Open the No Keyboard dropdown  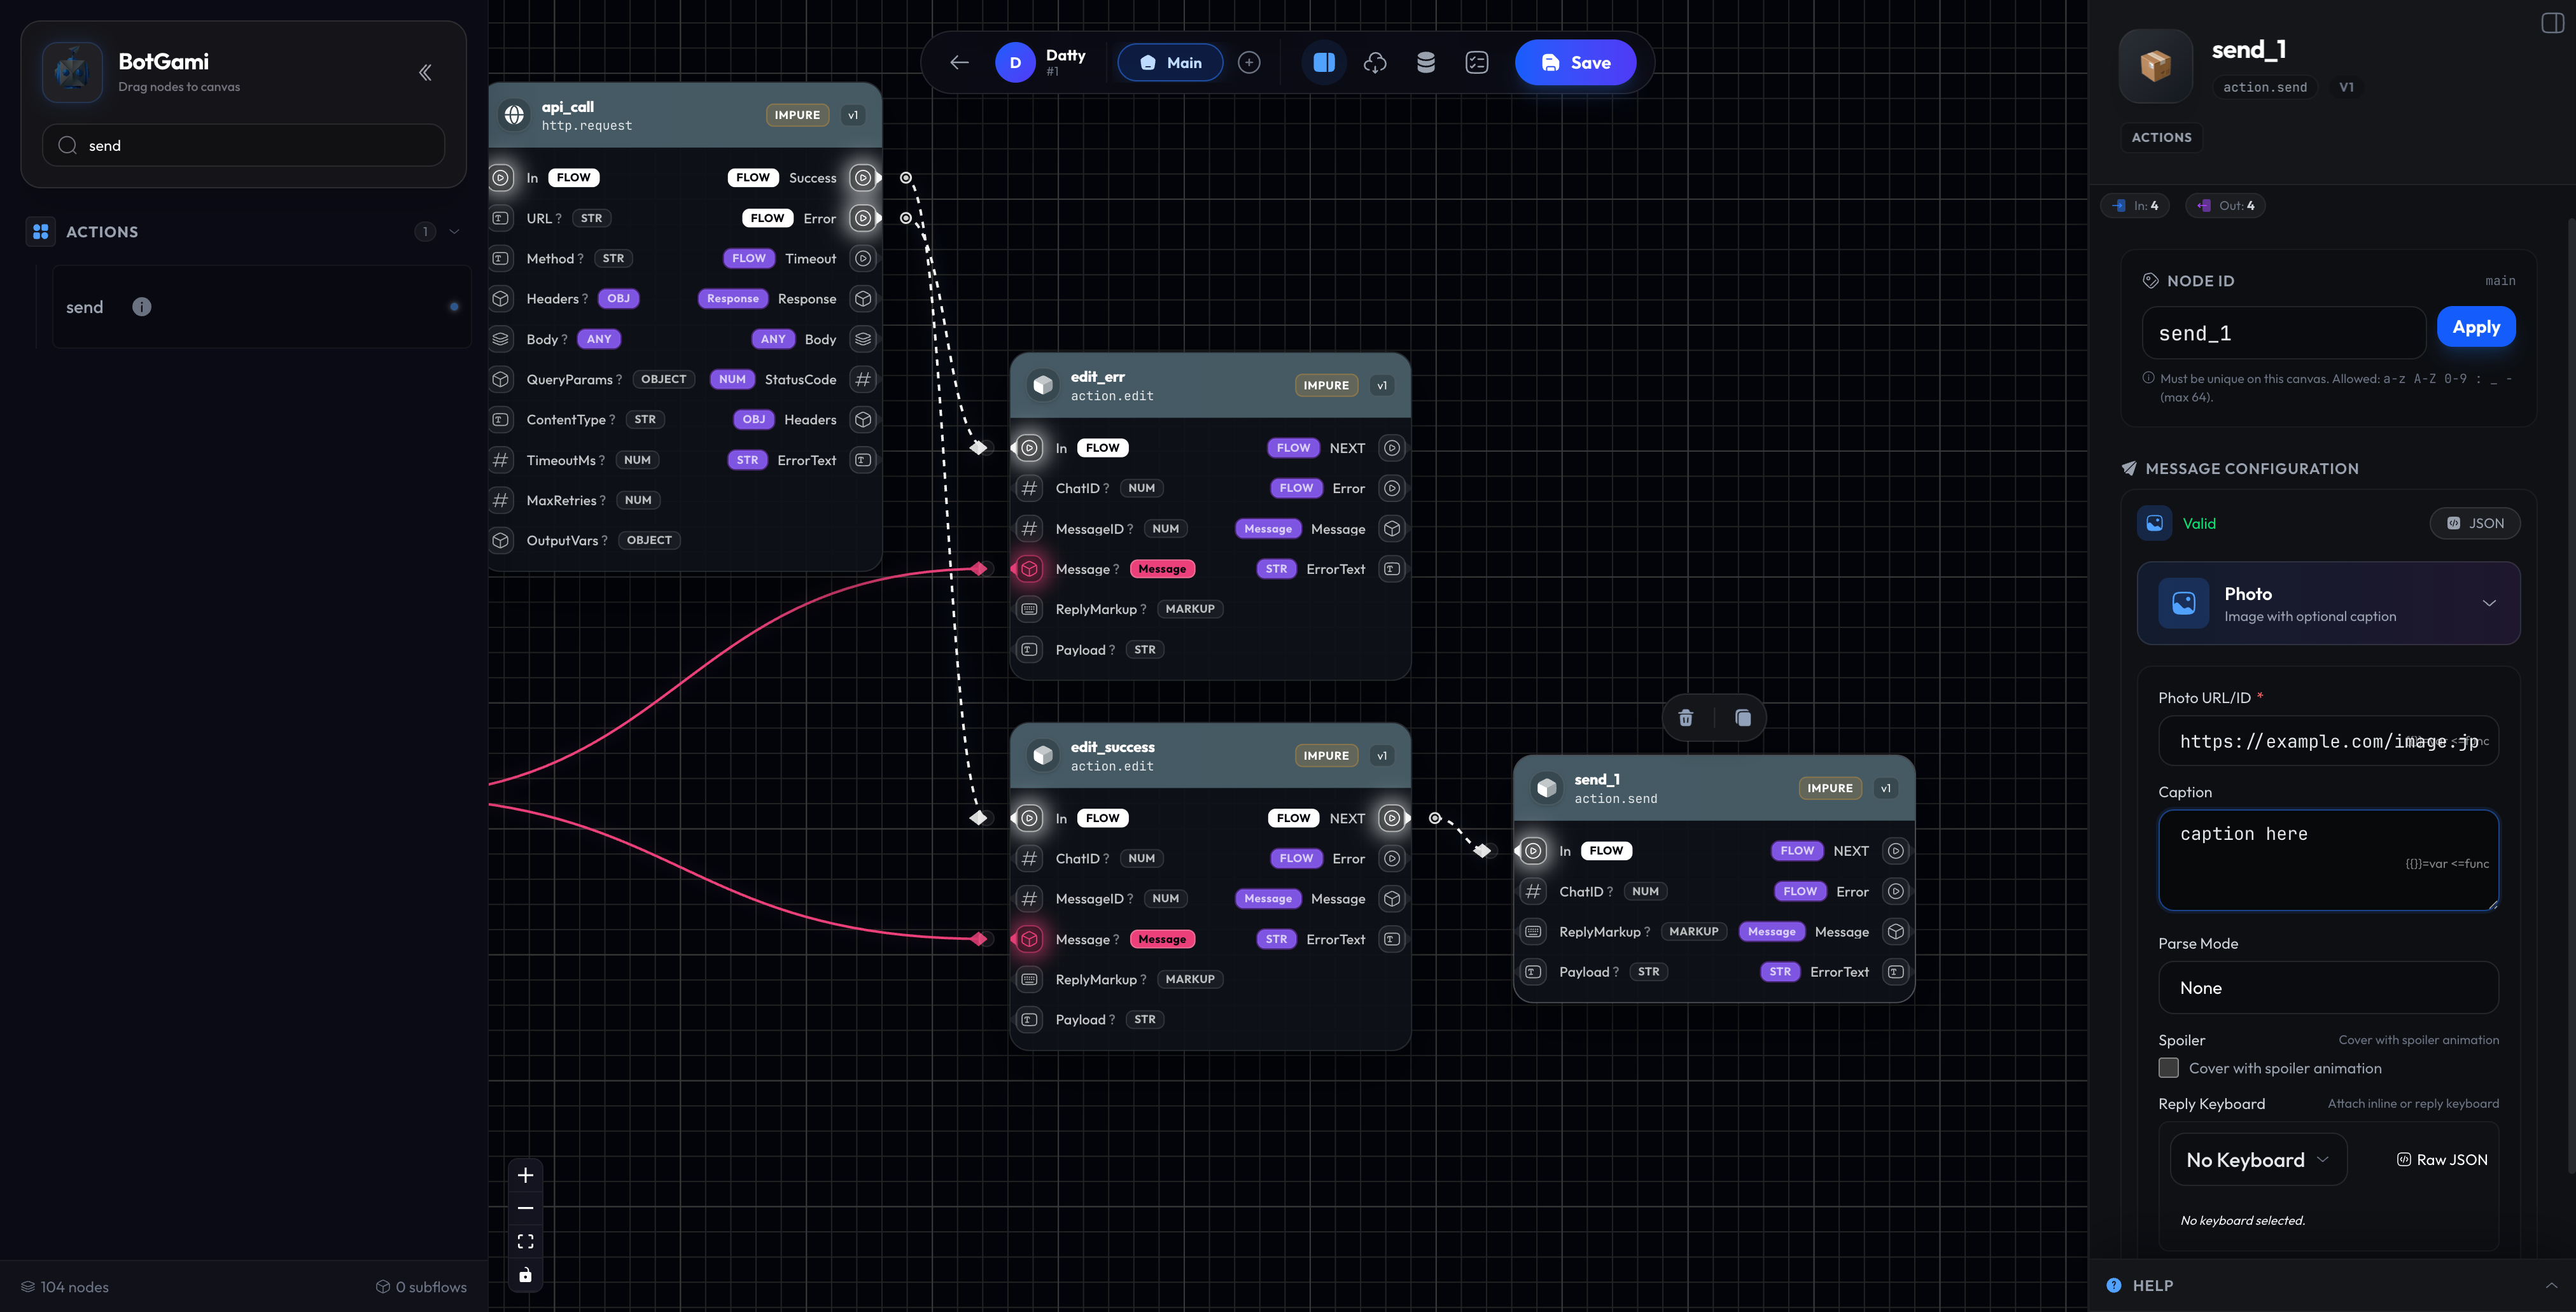point(2258,1159)
